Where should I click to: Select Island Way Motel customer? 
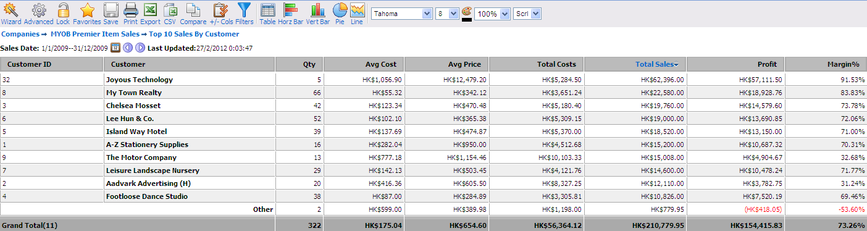click(136, 132)
